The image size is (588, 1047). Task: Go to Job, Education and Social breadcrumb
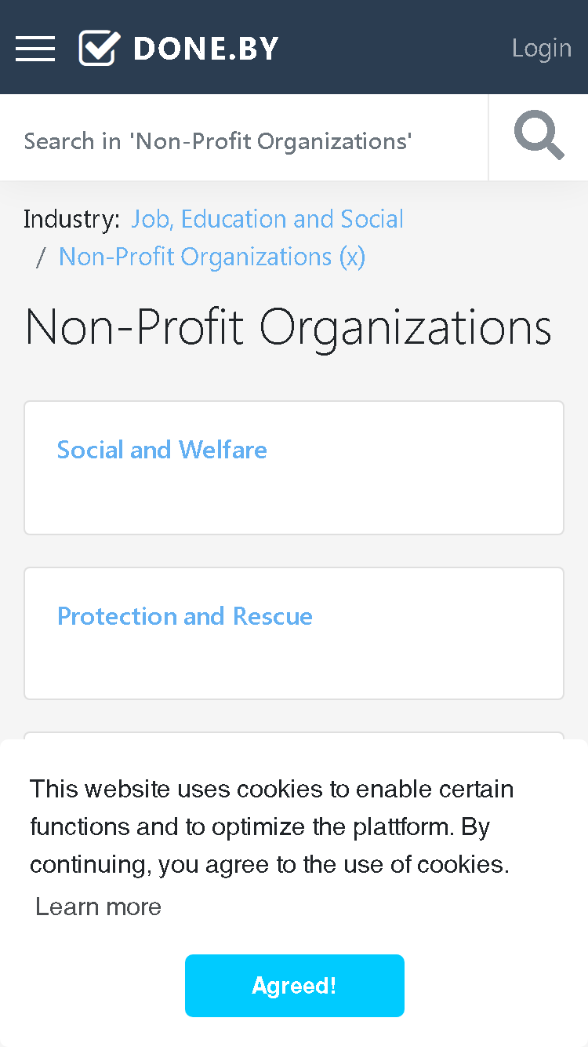[267, 219]
